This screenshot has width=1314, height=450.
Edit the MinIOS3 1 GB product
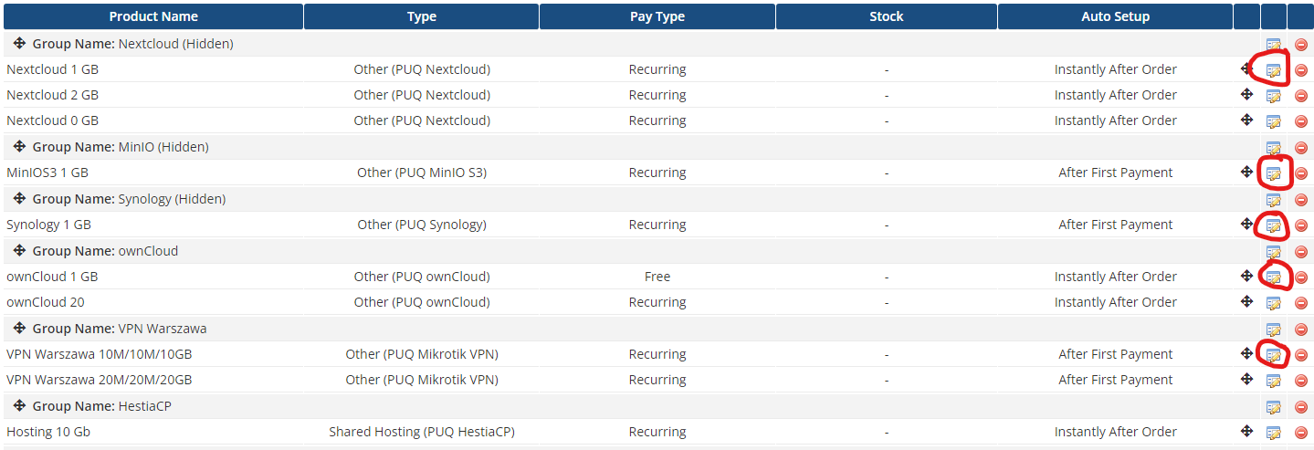pos(1273,173)
